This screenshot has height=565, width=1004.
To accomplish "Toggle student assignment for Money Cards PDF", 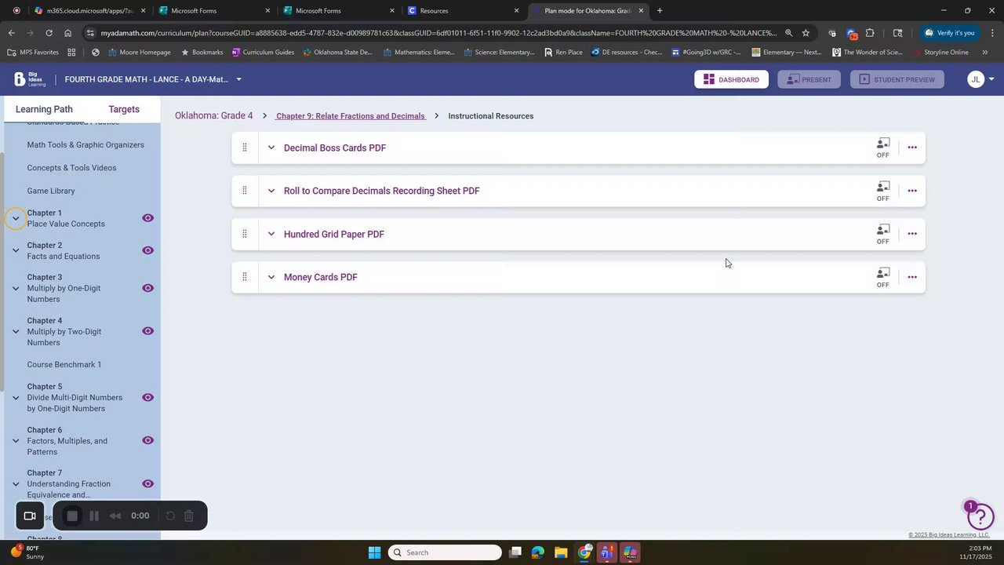I will 883,278.
